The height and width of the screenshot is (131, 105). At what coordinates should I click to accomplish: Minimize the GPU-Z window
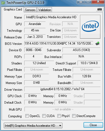(x=81, y=2)
